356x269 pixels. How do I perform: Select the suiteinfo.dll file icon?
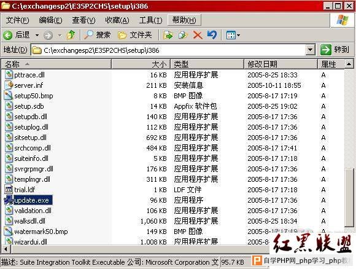[x=9, y=158]
